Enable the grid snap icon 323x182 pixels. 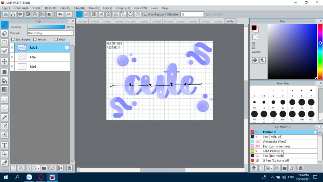click(x=94, y=14)
